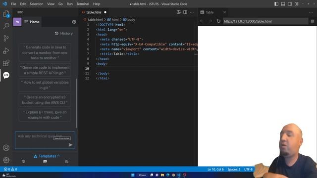Open Bito History
The width and height of the screenshot is (317, 178).
64,33
